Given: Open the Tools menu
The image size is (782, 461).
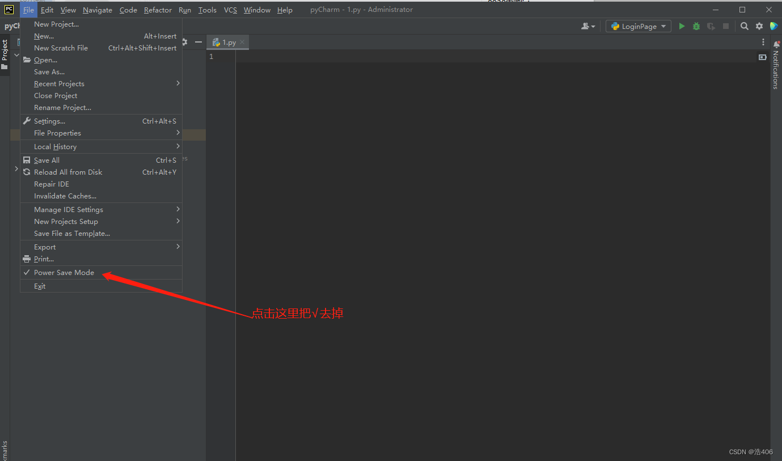Looking at the screenshot, I should [x=208, y=10].
